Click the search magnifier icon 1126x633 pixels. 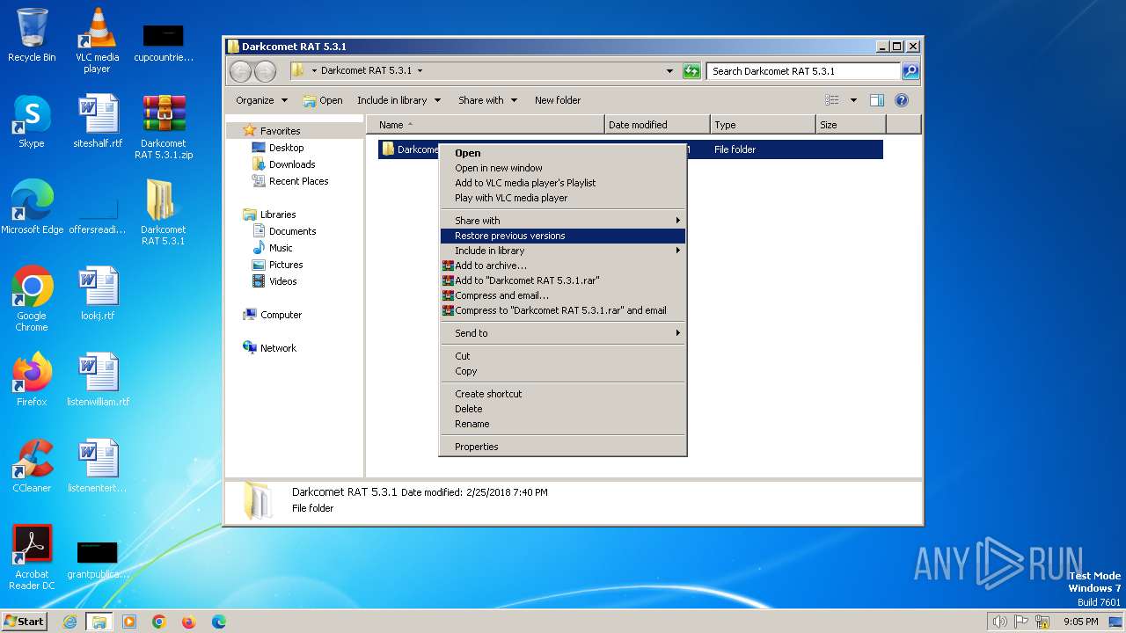(x=910, y=71)
